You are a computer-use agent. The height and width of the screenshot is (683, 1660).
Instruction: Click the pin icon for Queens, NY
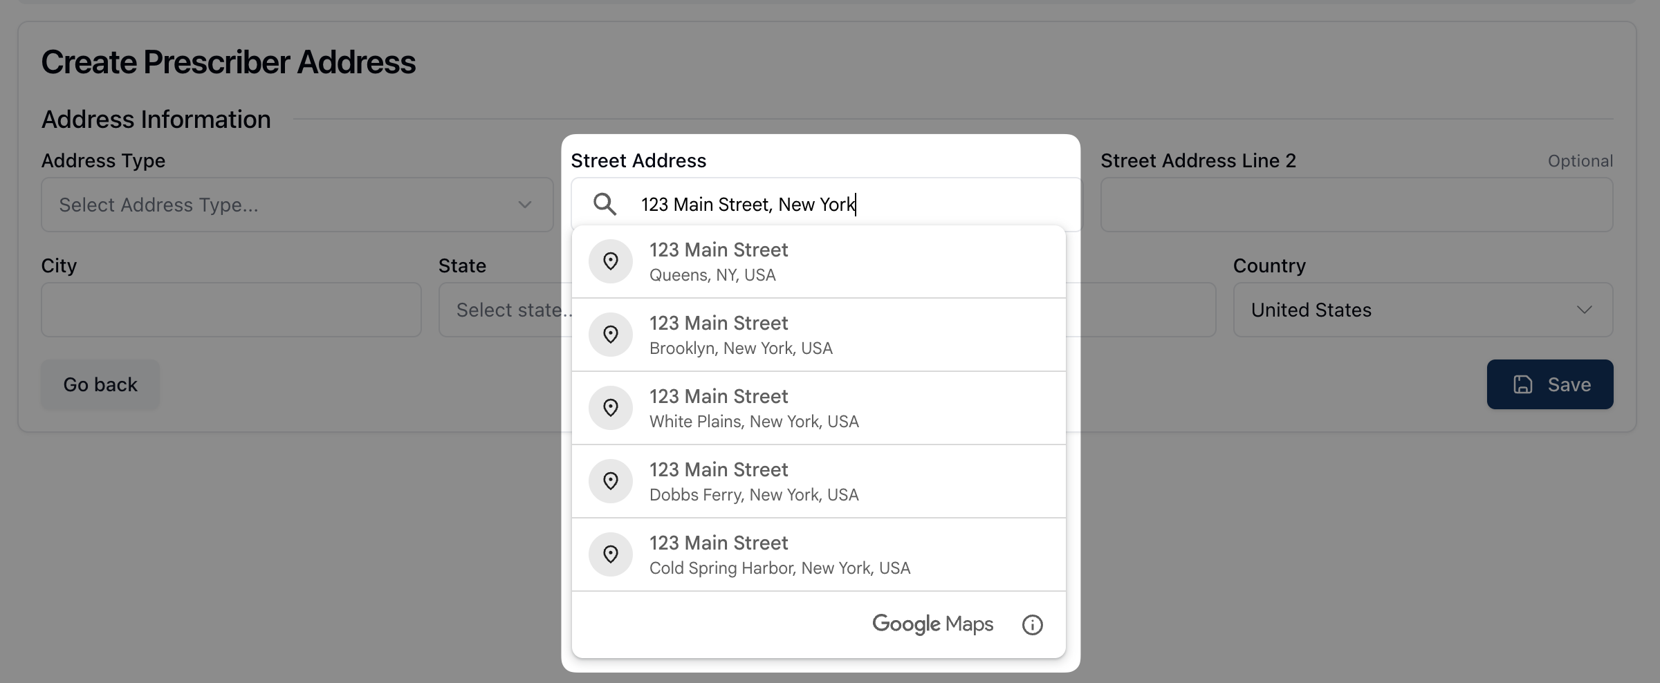pyautogui.click(x=610, y=261)
